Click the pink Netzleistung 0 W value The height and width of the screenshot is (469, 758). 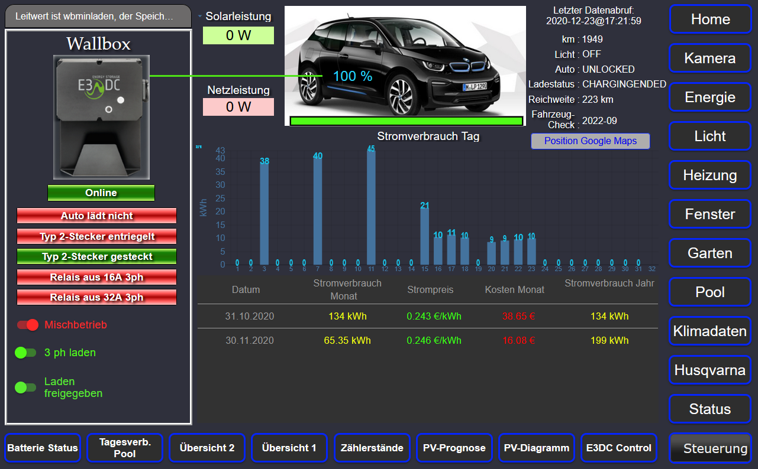pyautogui.click(x=238, y=107)
